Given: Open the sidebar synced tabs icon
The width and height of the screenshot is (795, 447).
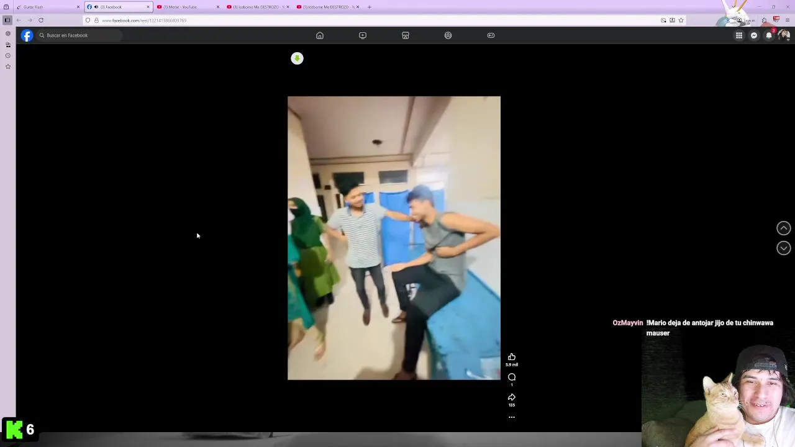Looking at the screenshot, I should tap(8, 45).
